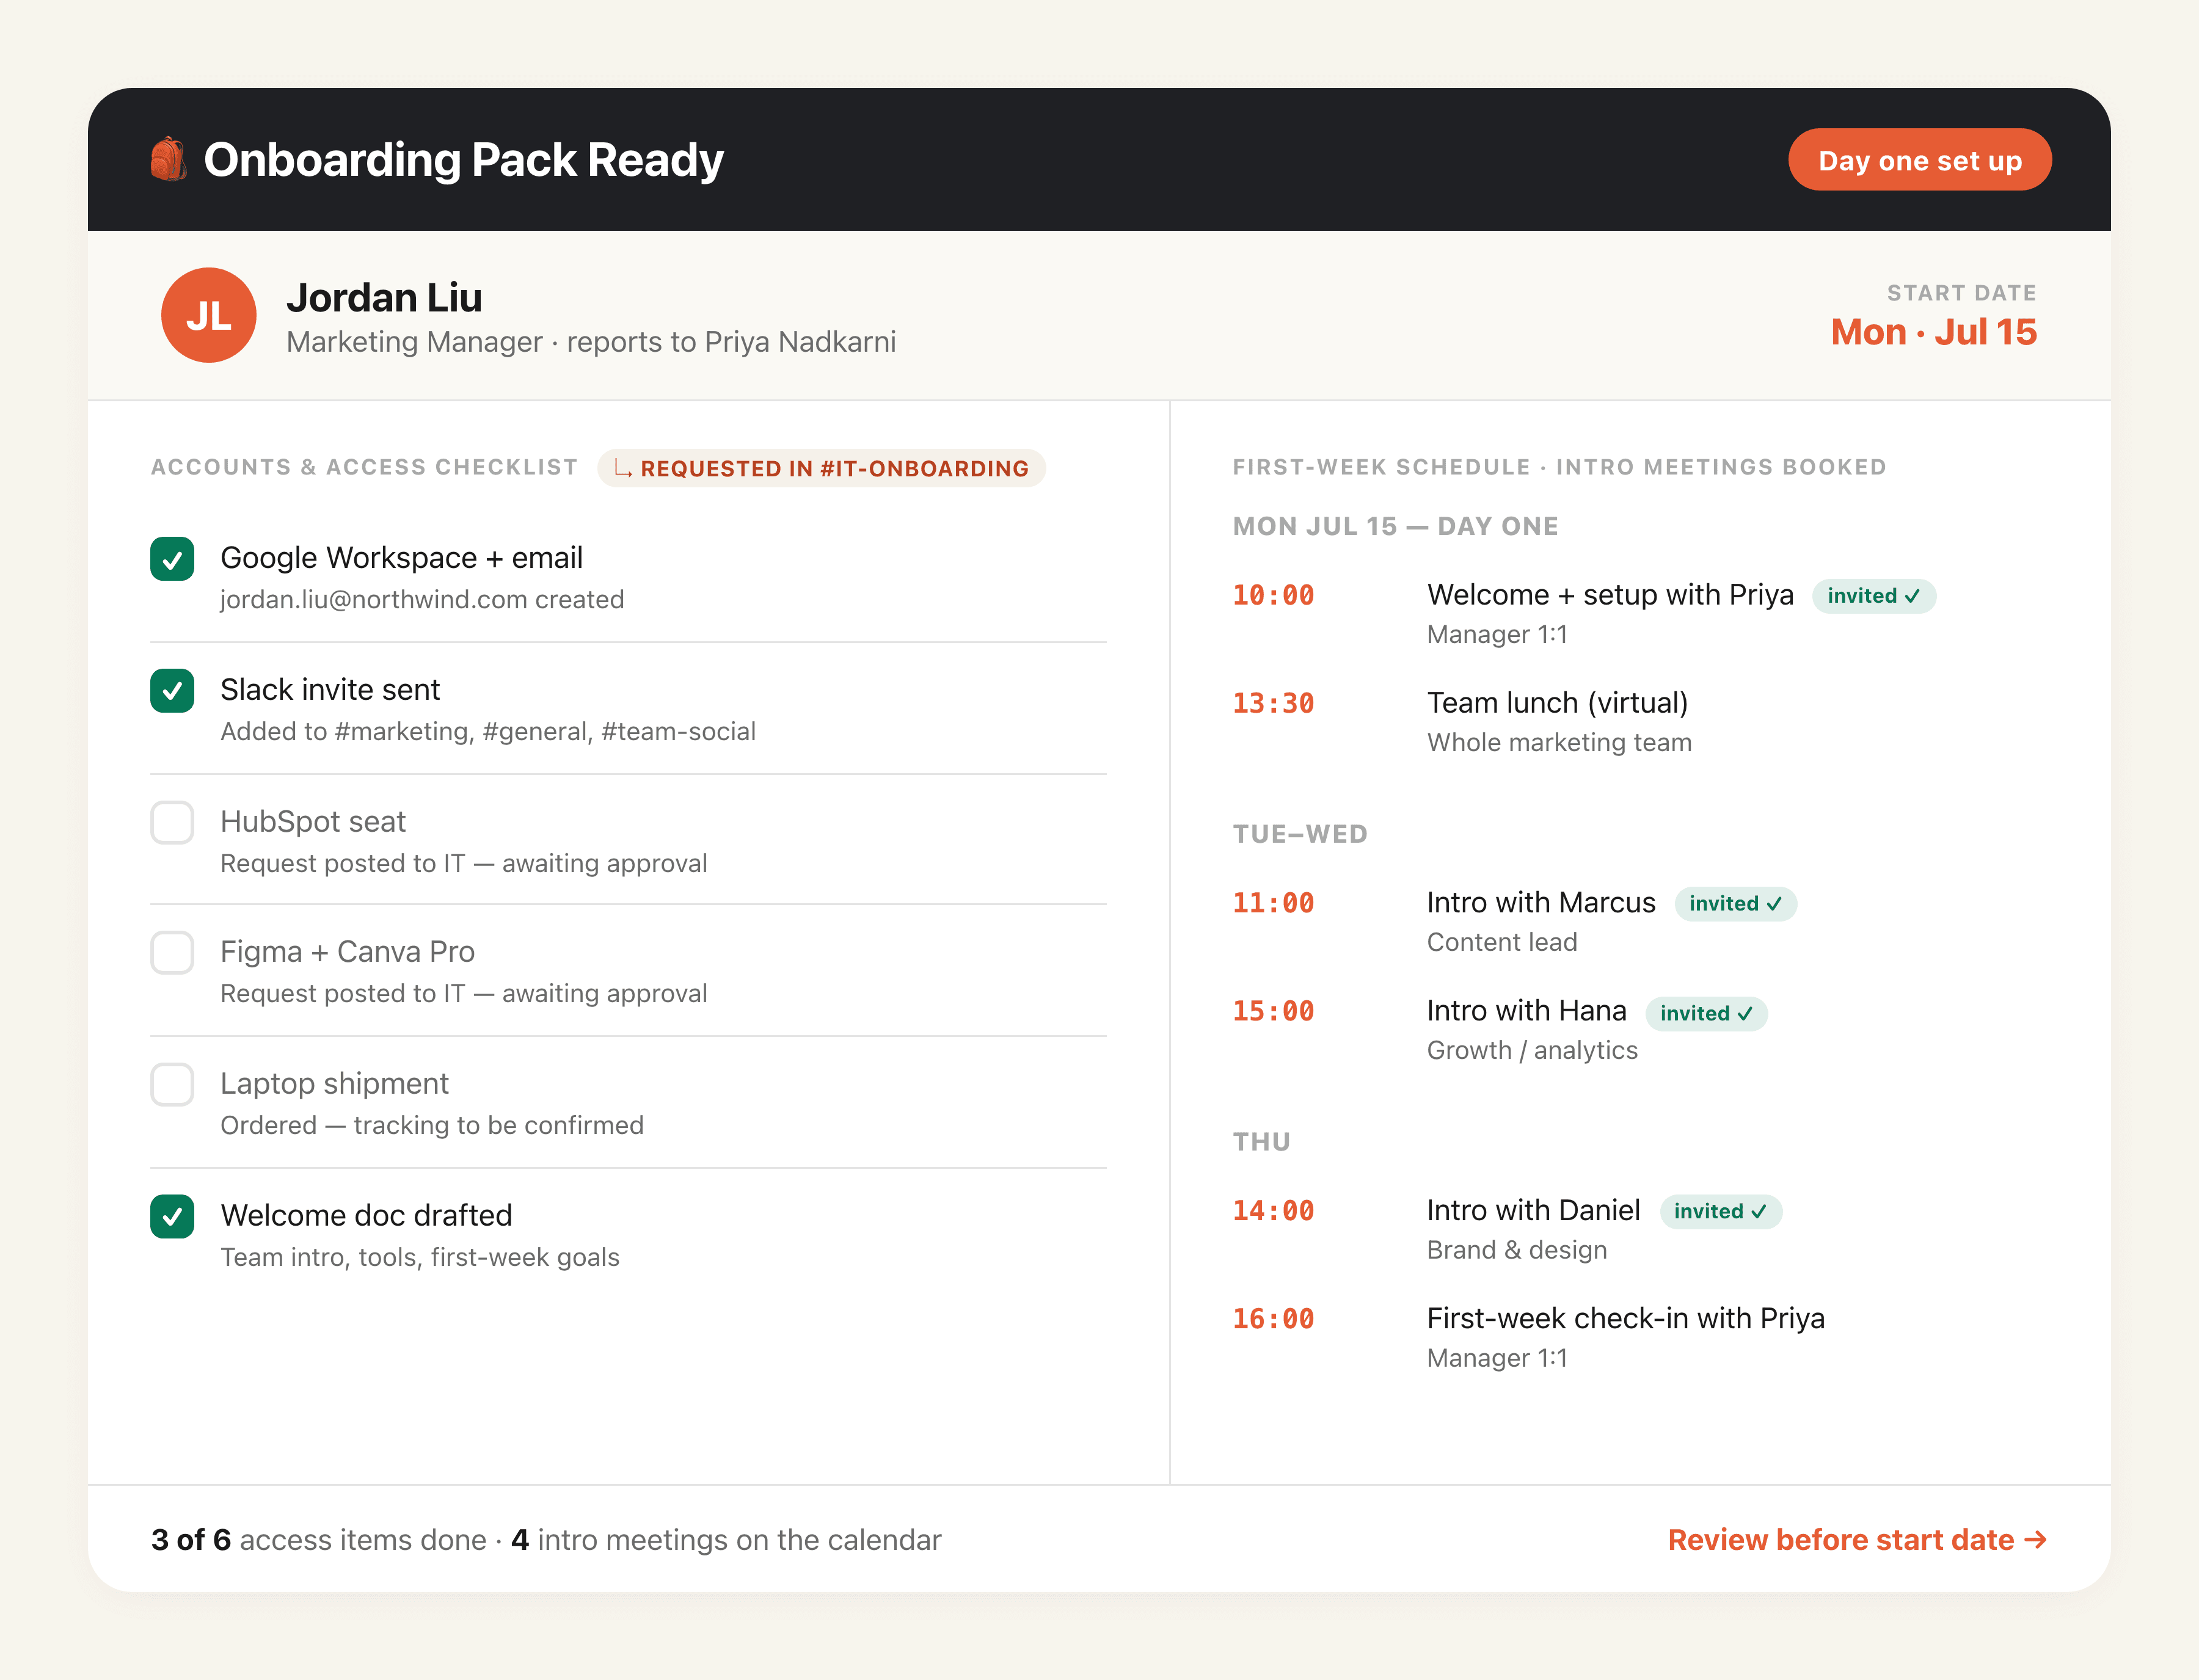This screenshot has height=1680, width=2199.
Task: Select the name "Jordan Liu"
Action: tap(384, 297)
